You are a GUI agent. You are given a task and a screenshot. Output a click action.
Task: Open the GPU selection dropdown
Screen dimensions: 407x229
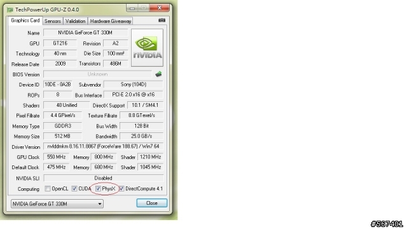[x=57, y=204]
